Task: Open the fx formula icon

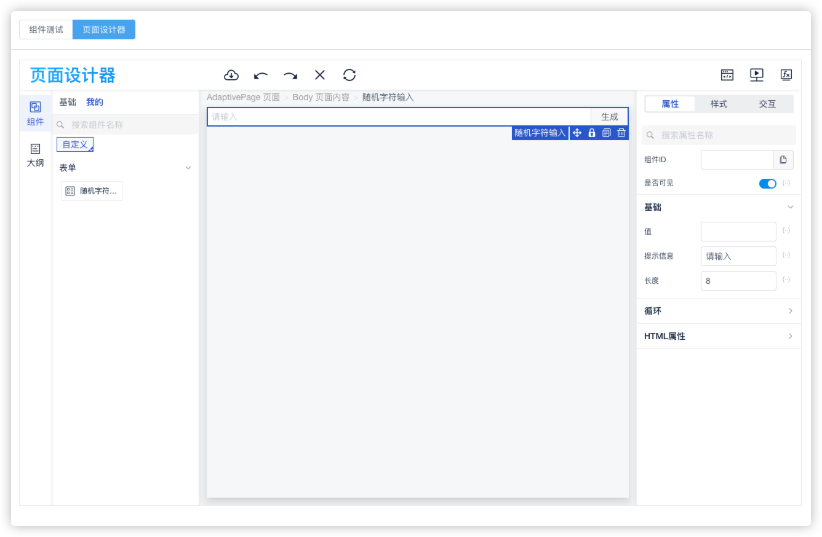Action: point(786,75)
